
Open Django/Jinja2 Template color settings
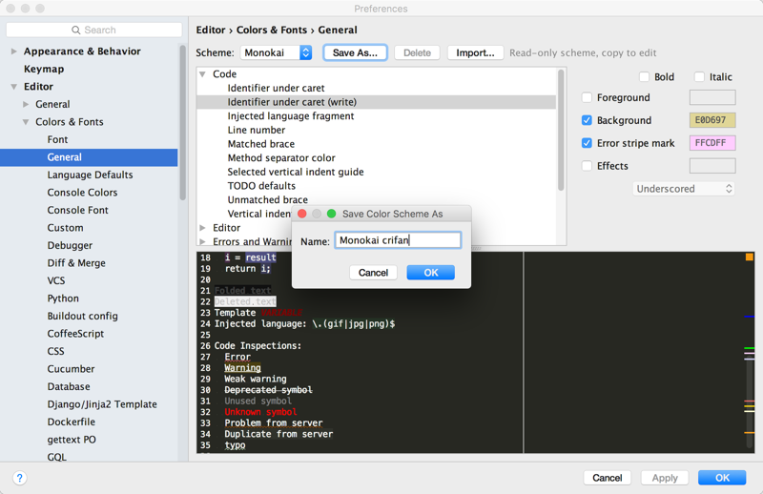tap(102, 404)
